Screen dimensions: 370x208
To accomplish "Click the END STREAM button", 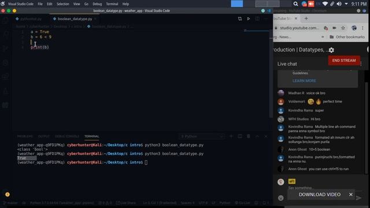I will 344,61.
